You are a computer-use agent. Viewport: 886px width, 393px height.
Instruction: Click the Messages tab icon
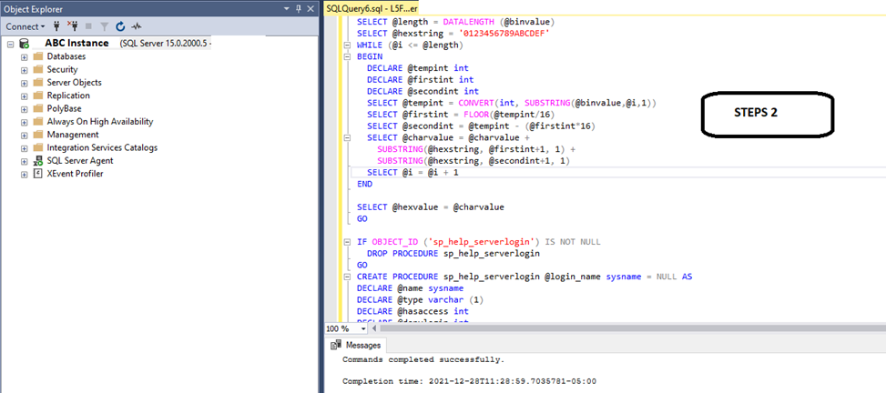[x=336, y=345]
